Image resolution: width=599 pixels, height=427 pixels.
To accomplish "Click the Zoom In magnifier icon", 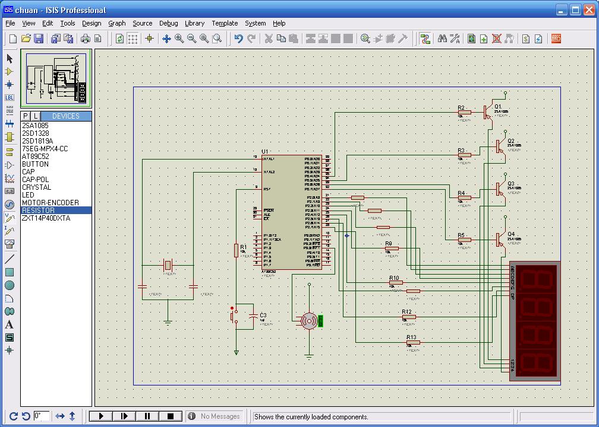I will (x=179, y=39).
